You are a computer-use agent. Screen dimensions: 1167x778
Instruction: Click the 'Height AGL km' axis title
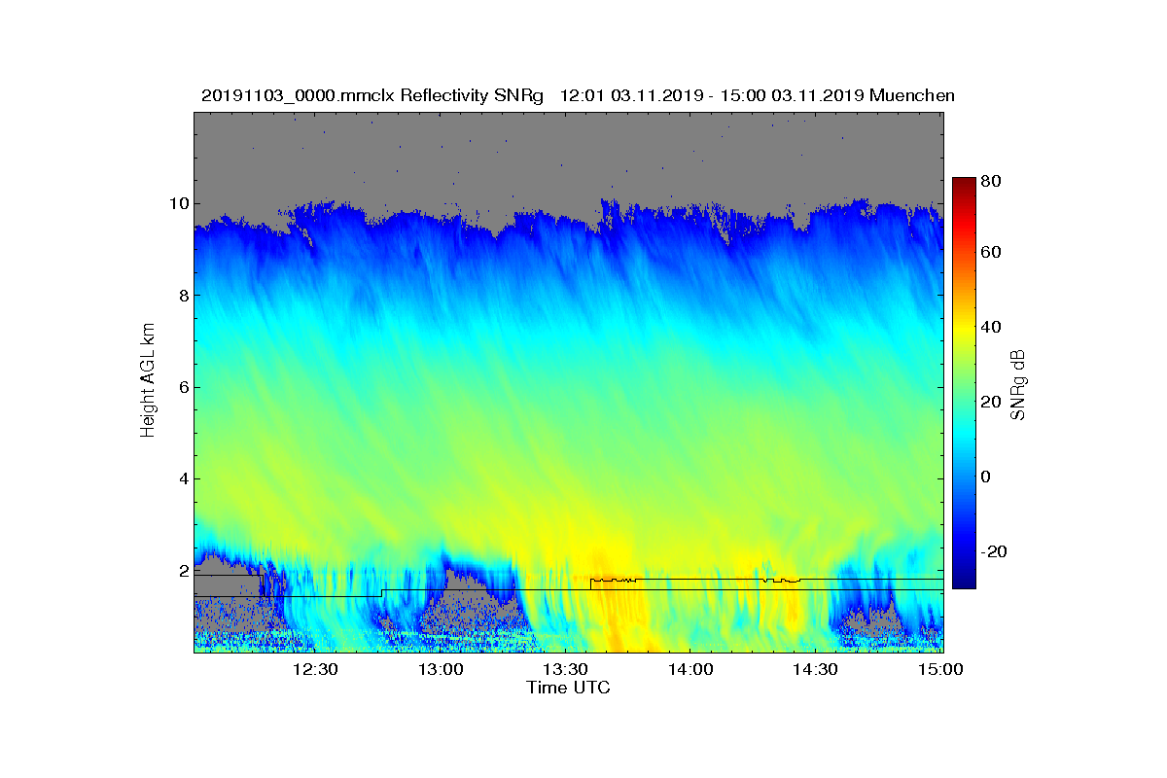[x=148, y=381]
